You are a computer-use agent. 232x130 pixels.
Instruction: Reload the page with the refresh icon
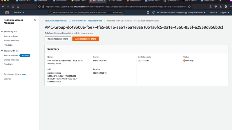[x=13, y=7]
